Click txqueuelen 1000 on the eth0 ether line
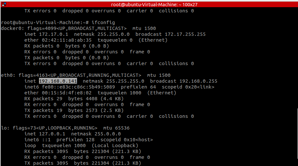The width and height of the screenshot is (298, 166). point(119,93)
